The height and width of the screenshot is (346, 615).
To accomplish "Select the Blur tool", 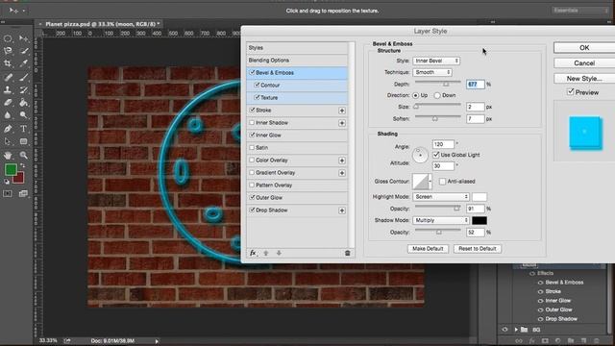I will (8, 115).
